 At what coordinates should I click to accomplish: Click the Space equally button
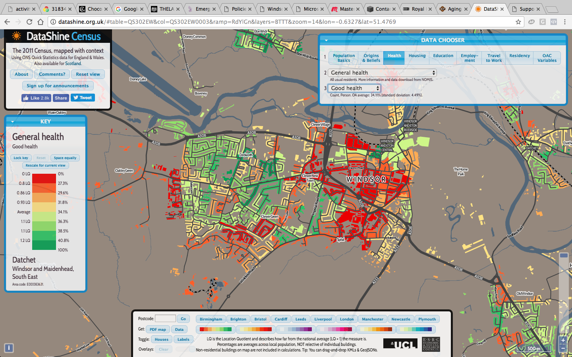click(65, 158)
